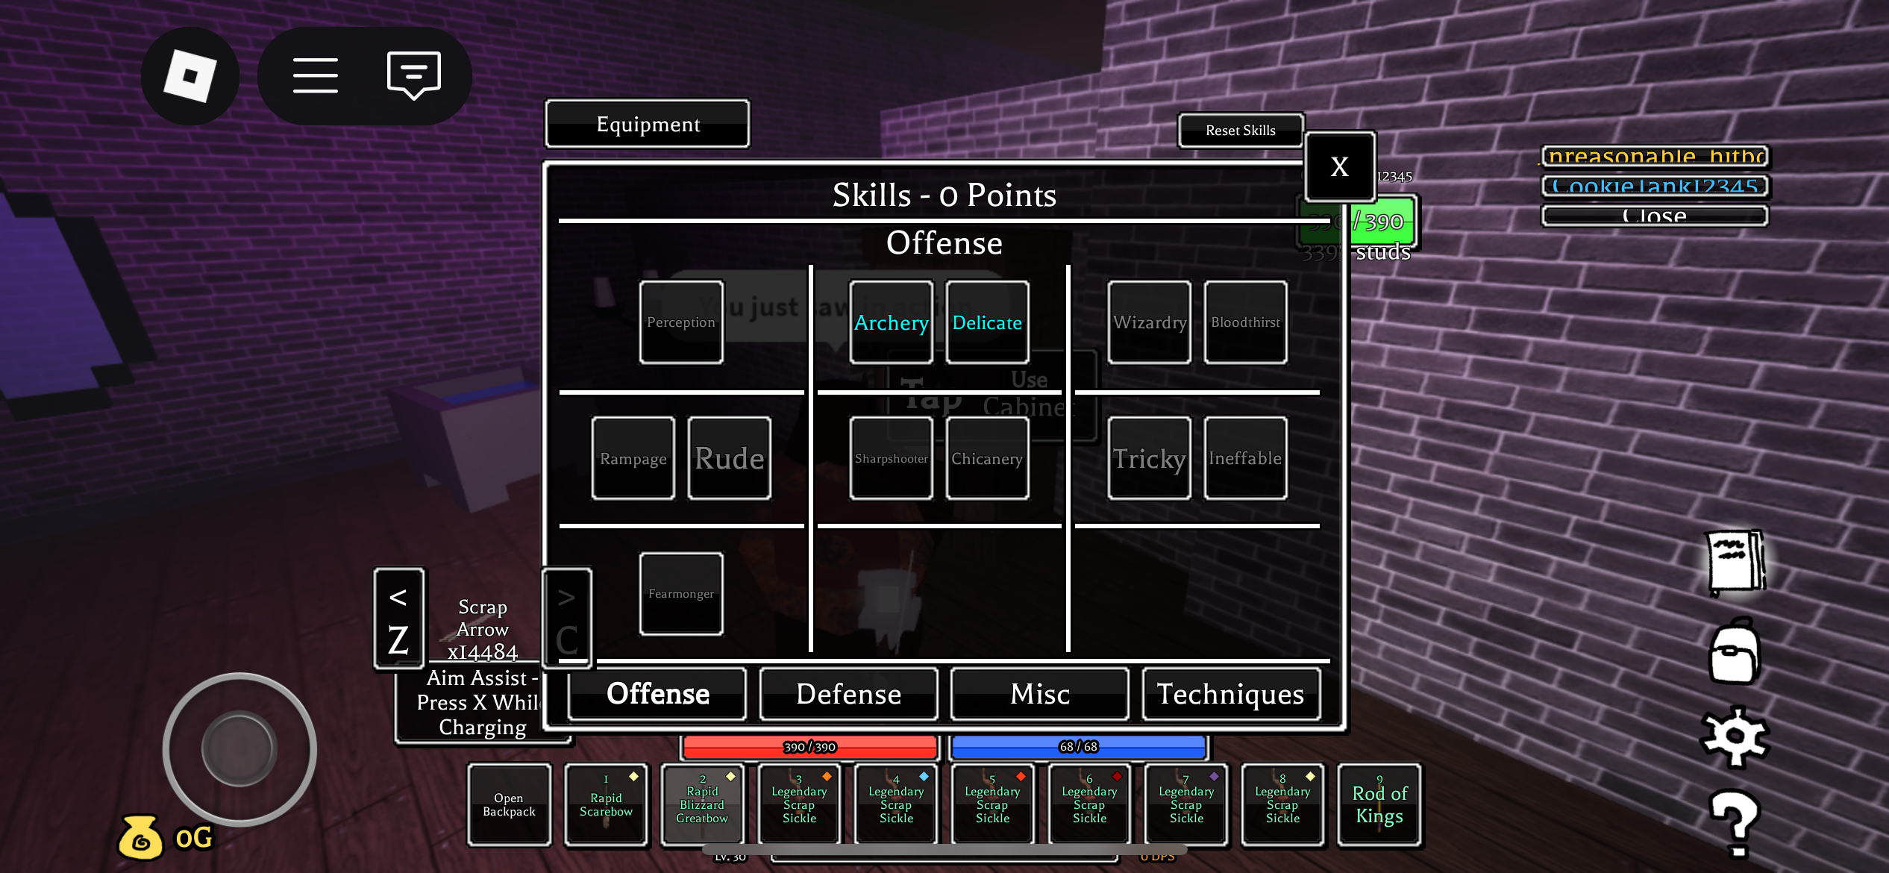
Task: Select the Rude skill
Action: 729,458
